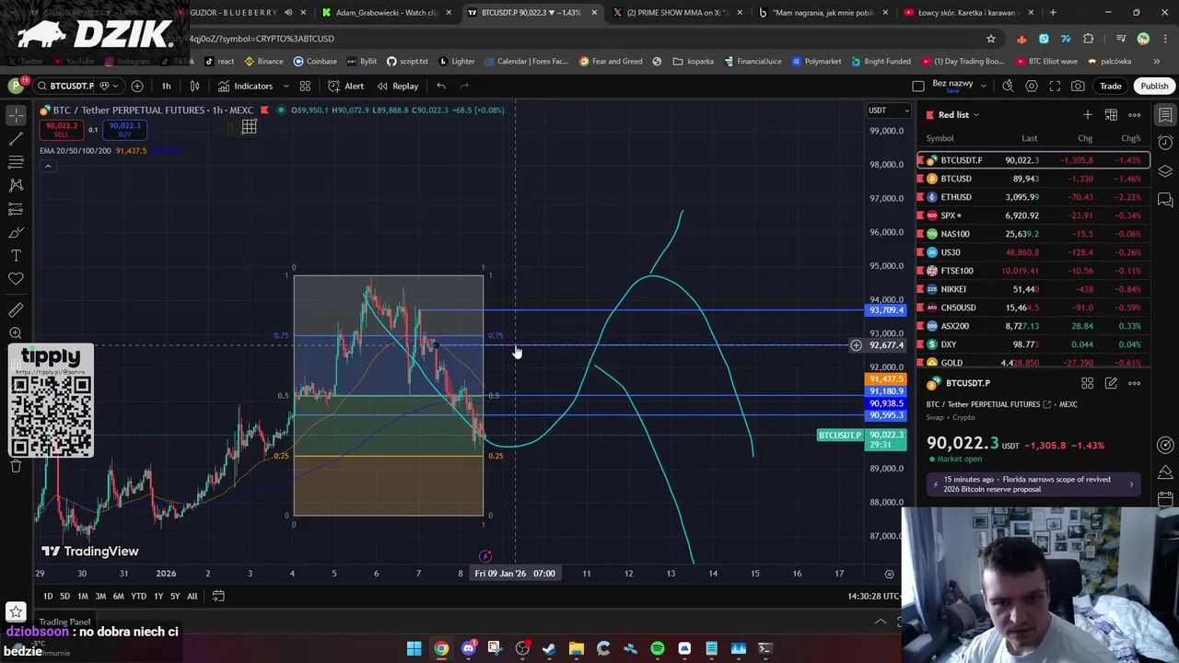This screenshot has width=1179, height=663.
Task: Add symbol to the Red list watchlist
Action: 1088,115
